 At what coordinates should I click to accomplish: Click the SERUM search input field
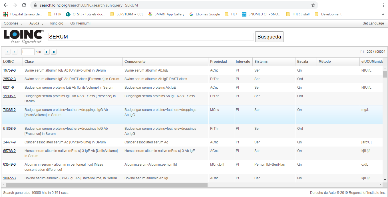tap(151, 37)
